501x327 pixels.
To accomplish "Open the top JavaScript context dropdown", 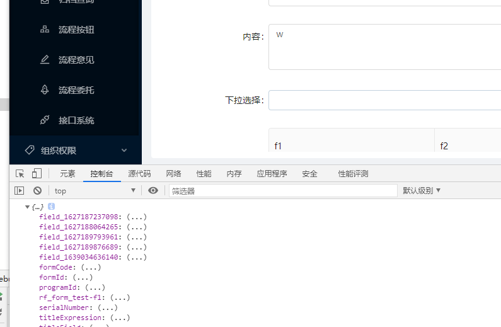I will [95, 191].
